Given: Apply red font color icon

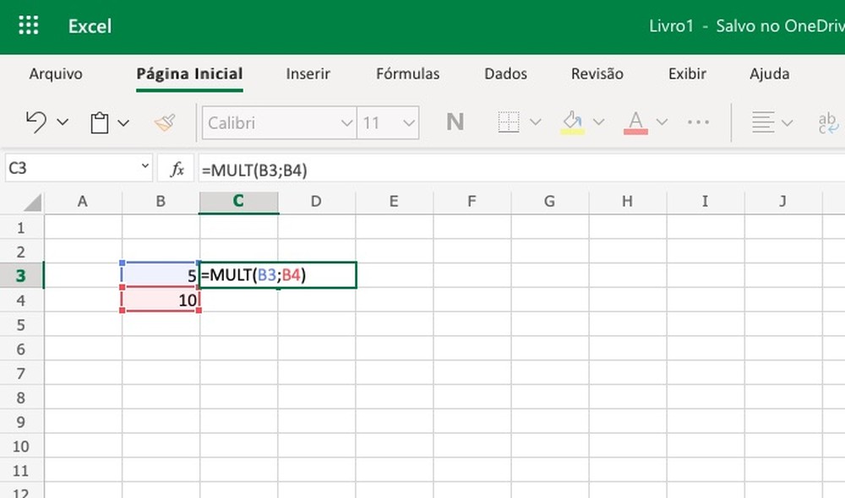Looking at the screenshot, I should [635, 122].
